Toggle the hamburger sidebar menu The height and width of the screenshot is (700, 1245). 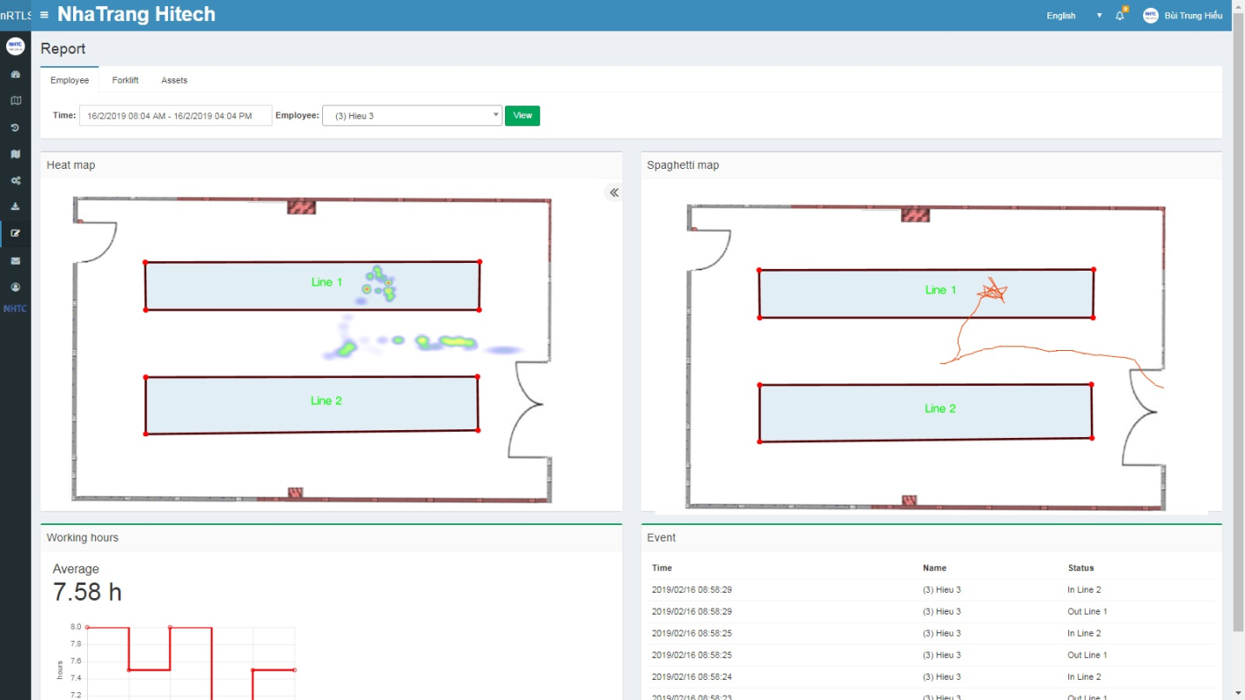coord(44,15)
